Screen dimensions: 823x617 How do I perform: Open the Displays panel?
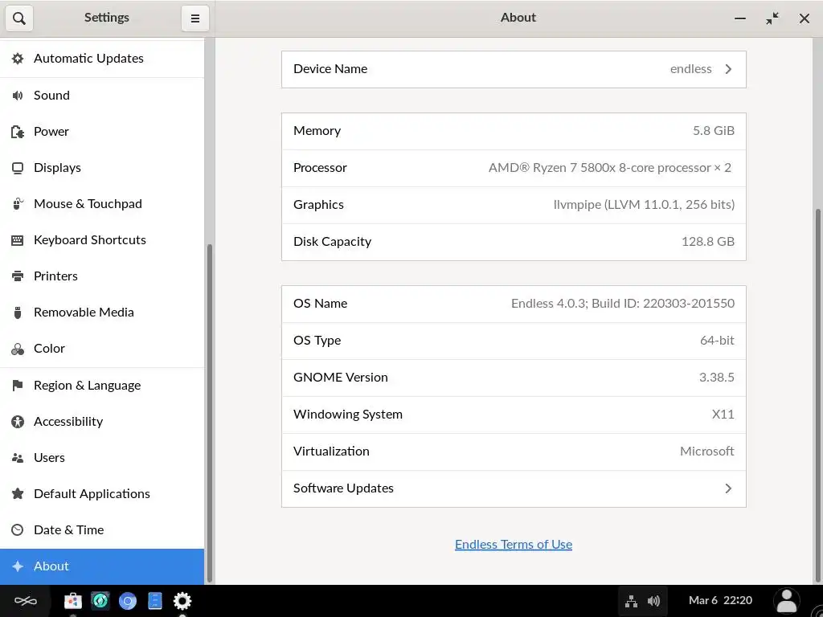102,168
